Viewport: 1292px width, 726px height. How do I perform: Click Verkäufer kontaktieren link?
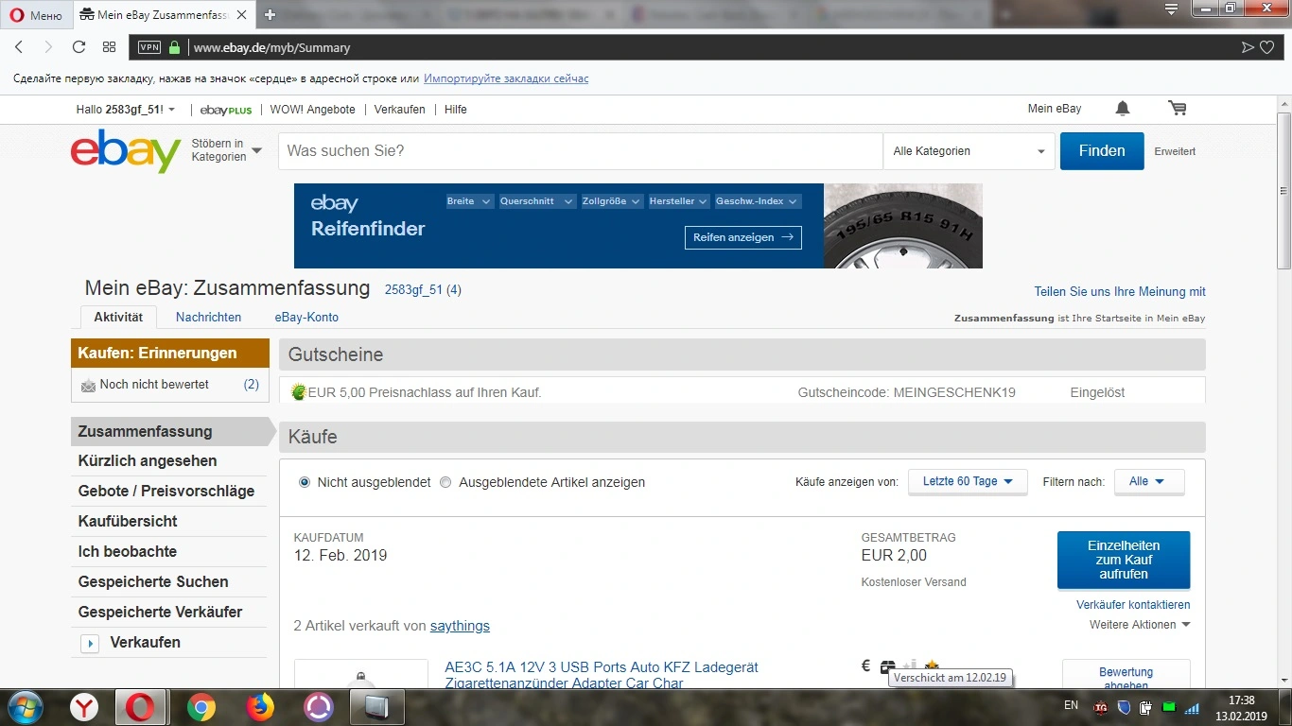tap(1133, 605)
